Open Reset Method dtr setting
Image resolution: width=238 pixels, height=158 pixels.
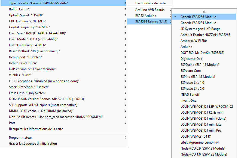coord(64,51)
